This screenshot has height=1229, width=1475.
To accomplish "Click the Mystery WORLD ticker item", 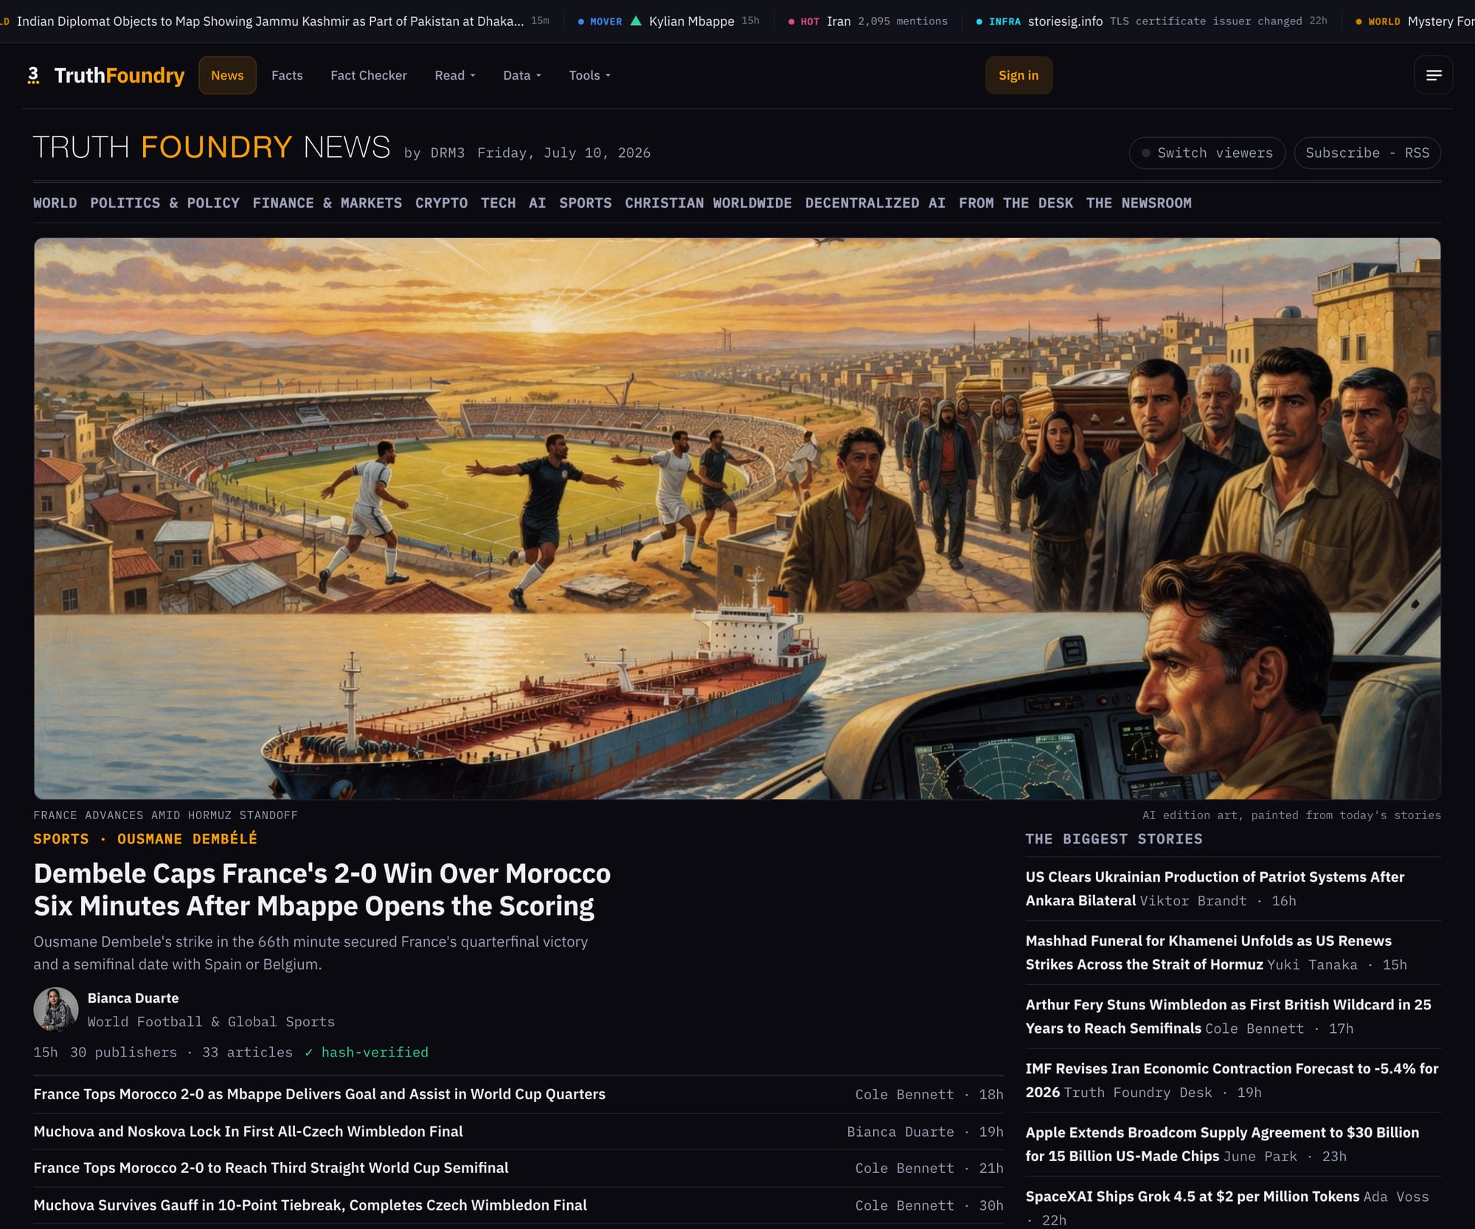I will pyautogui.click(x=1415, y=21).
